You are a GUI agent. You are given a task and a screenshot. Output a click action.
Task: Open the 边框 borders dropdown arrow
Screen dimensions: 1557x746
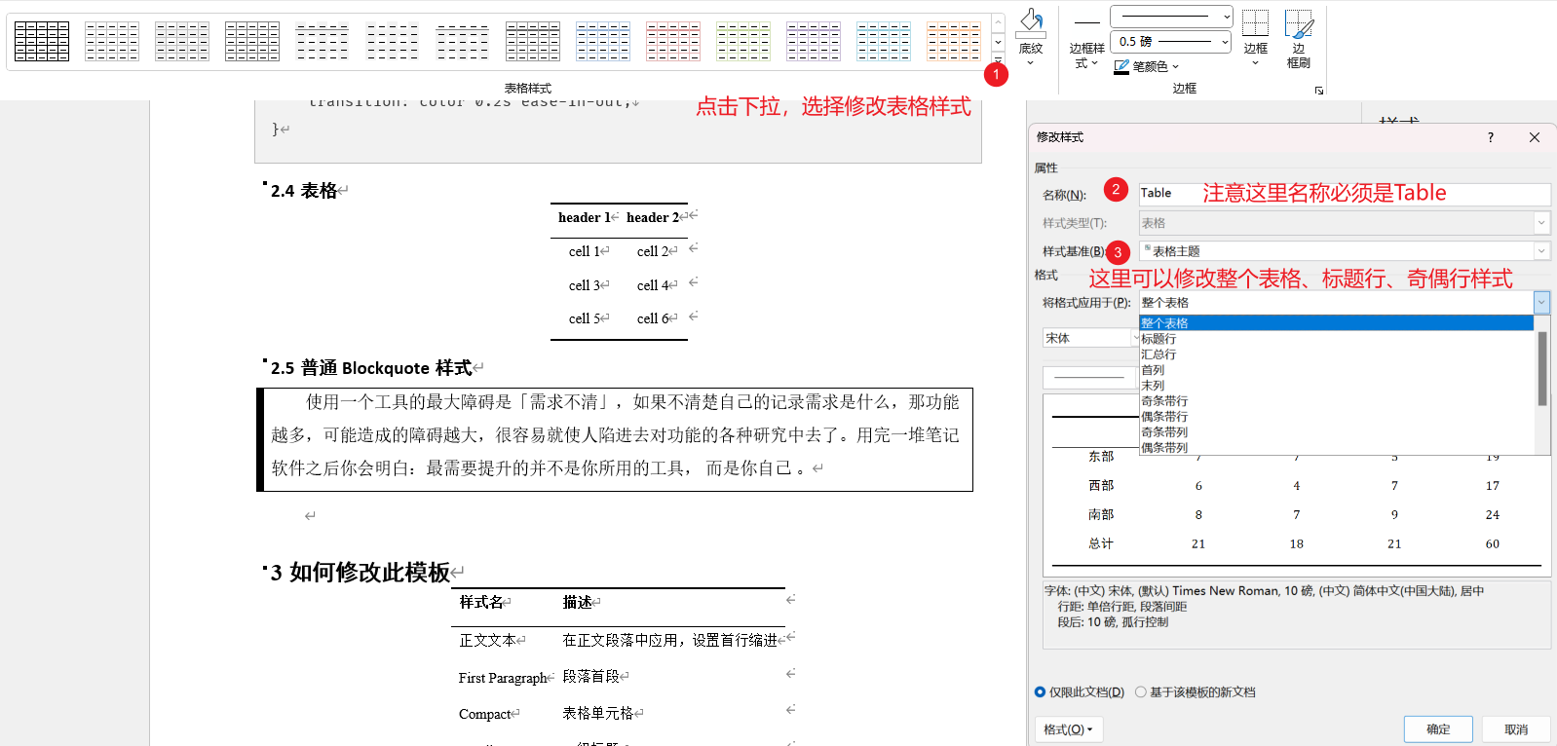1255,63
